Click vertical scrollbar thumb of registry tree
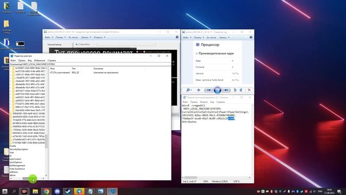 pyautogui.click(x=46, y=141)
